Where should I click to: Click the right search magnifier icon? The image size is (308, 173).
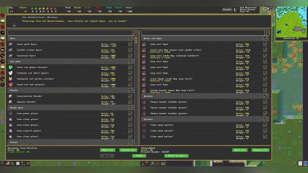pos(267,33)
